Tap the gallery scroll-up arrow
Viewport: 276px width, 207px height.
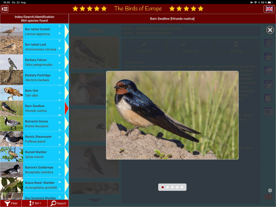[95, 30]
